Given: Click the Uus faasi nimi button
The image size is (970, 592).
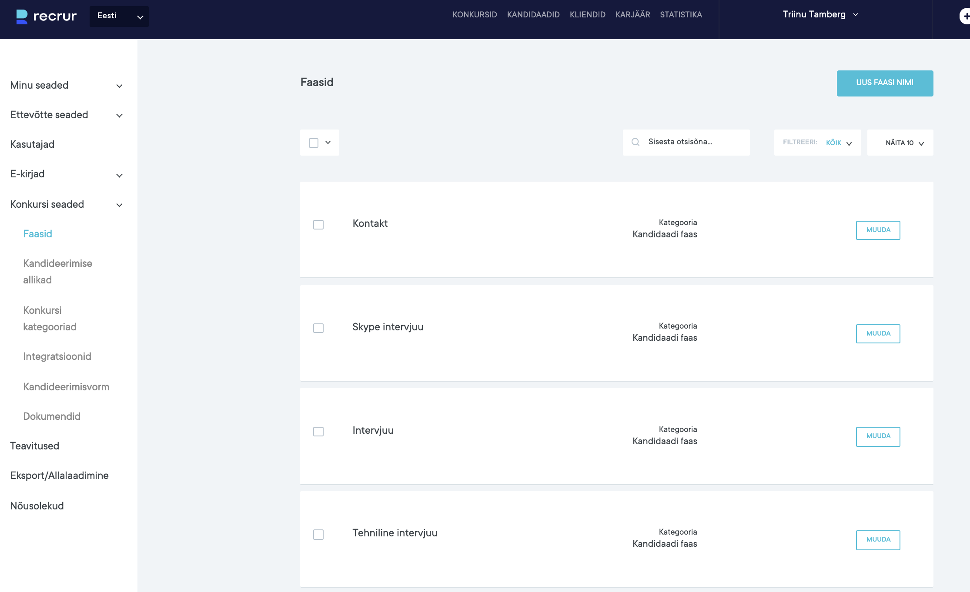Looking at the screenshot, I should tap(885, 83).
